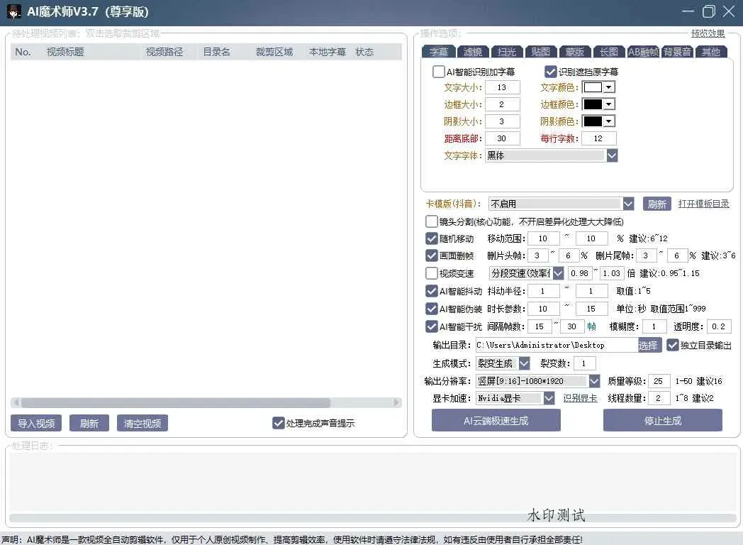Click the 清空视频 clear button
Viewport: 743px width, 545px height.
[142, 422]
